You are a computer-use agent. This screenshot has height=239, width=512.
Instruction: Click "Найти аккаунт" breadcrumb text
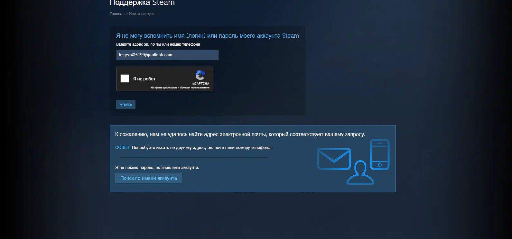[x=142, y=14]
